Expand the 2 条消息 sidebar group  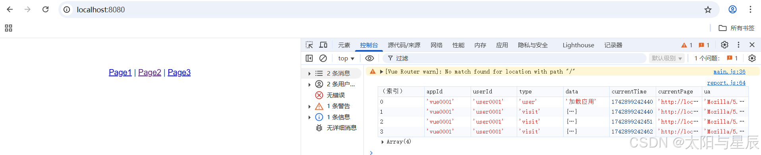309,74
